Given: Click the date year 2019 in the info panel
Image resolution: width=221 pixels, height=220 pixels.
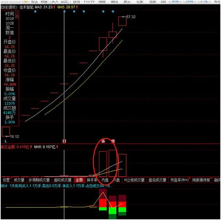Looking at the screenshot, I should [x=10, y=19].
